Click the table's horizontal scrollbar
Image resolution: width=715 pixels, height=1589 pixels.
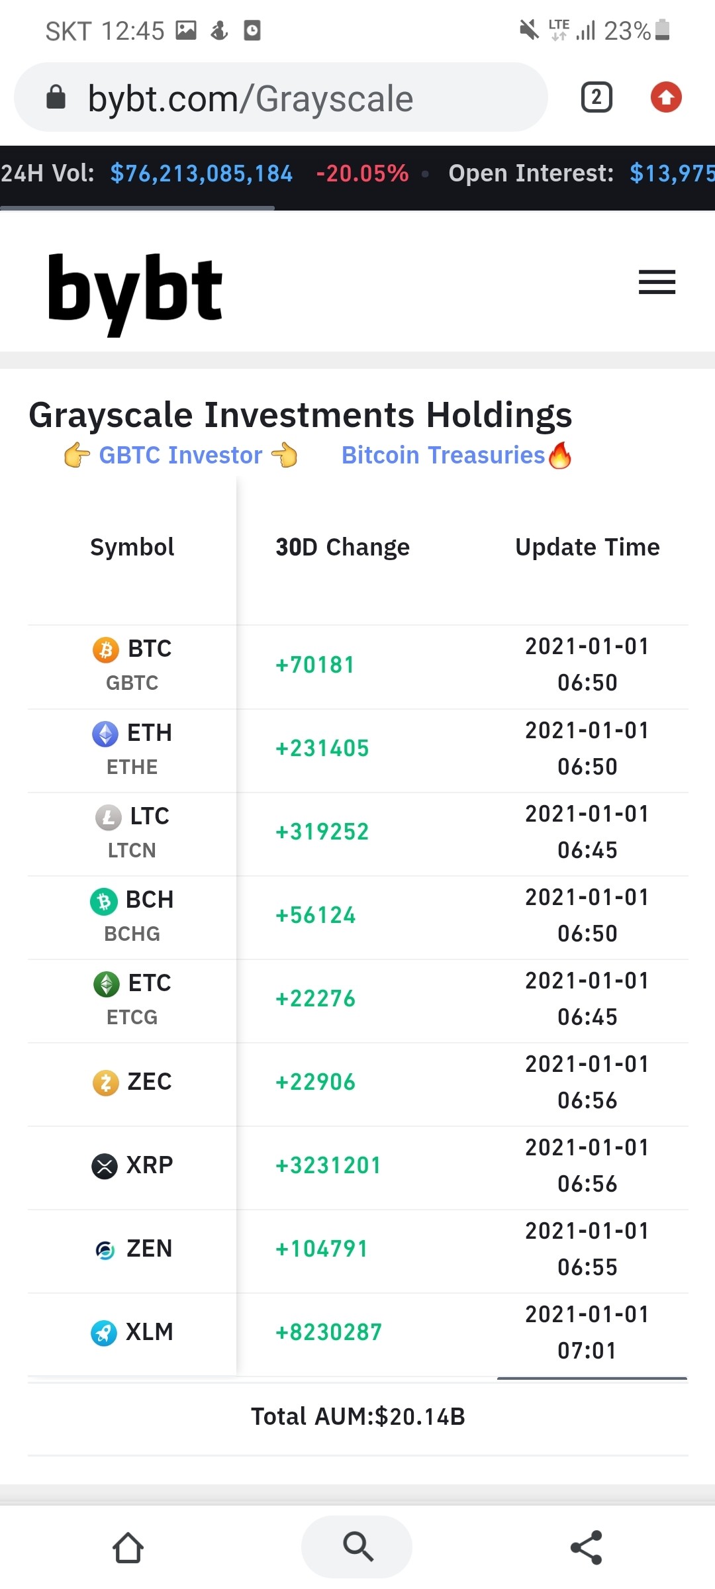[592, 1378]
